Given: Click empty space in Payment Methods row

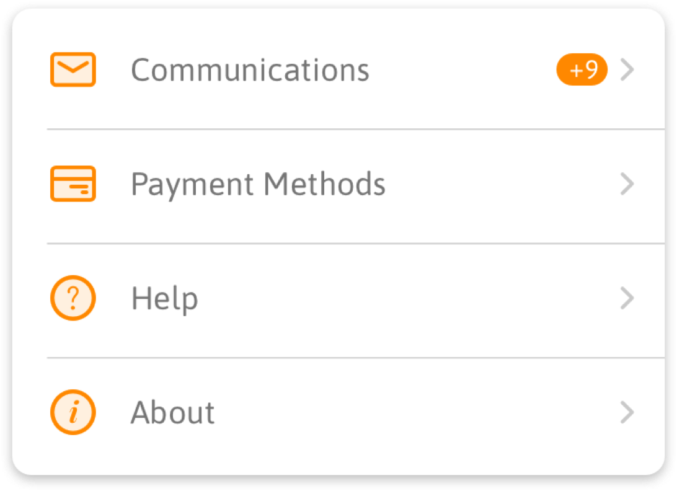Looking at the screenshot, I should (496, 184).
